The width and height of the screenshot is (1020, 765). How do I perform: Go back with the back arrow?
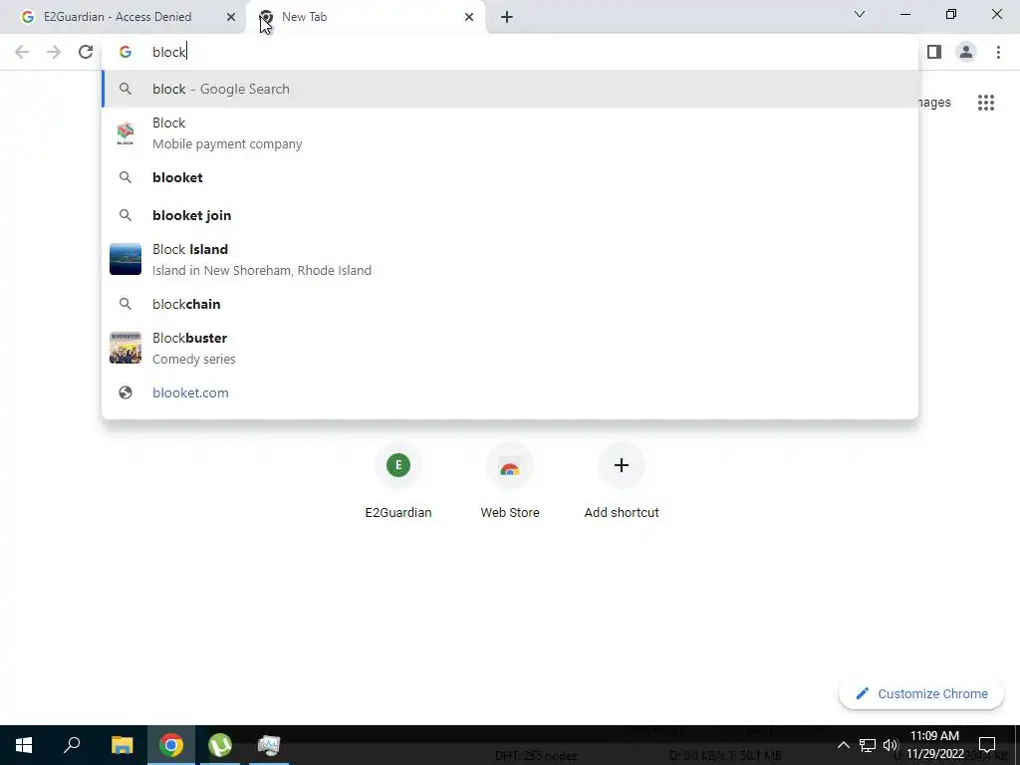(x=22, y=52)
